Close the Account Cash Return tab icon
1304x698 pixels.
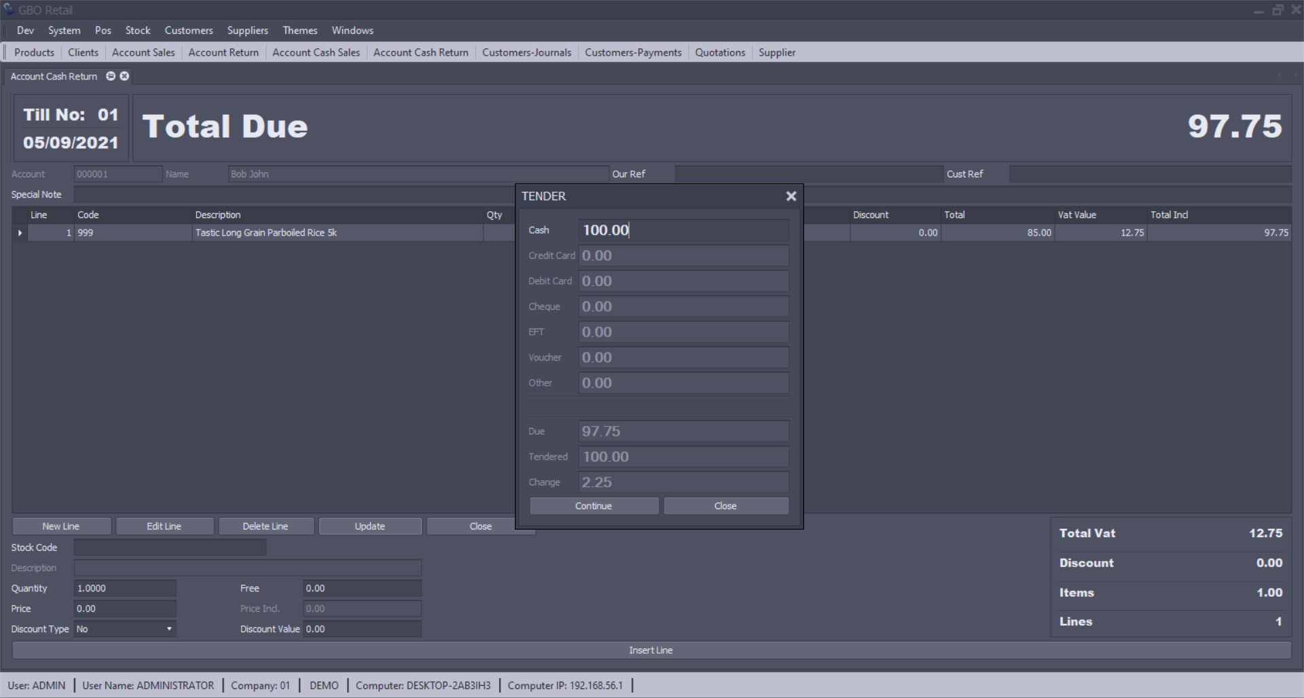pos(124,76)
